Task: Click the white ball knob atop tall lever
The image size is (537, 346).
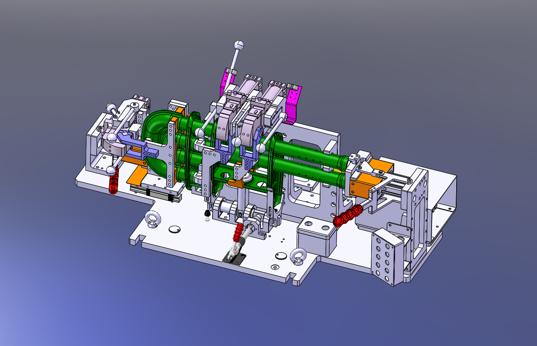Action: click(239, 45)
